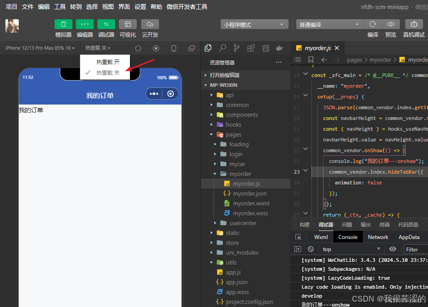The width and height of the screenshot is (428, 307).
Task: Toggle the 模拟器 simulator panel button
Action: pyautogui.click(x=63, y=24)
